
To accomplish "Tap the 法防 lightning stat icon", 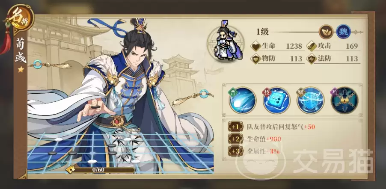I will click(312, 59).
